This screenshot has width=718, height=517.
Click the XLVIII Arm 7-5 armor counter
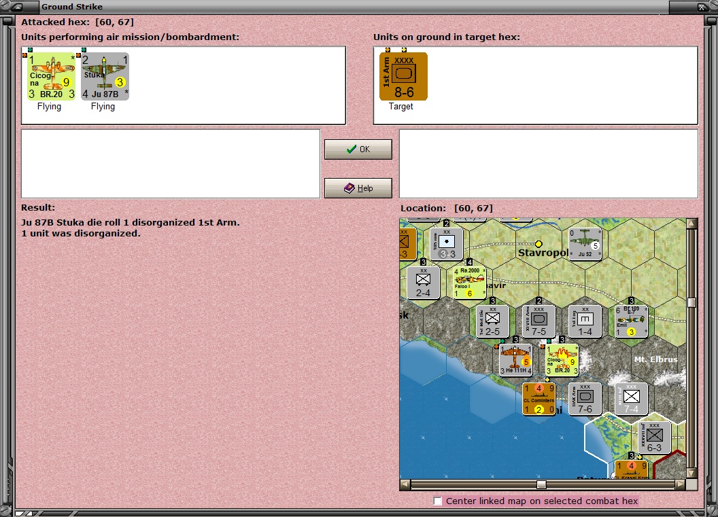coord(539,321)
